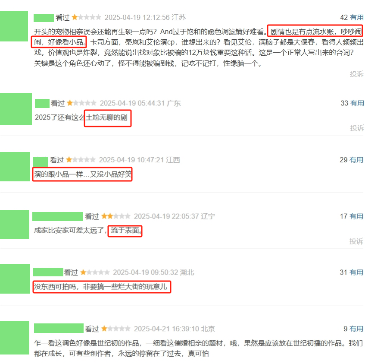Open the first reviewer's green avatar
This screenshot has width=365, height=364.
(14, 26)
